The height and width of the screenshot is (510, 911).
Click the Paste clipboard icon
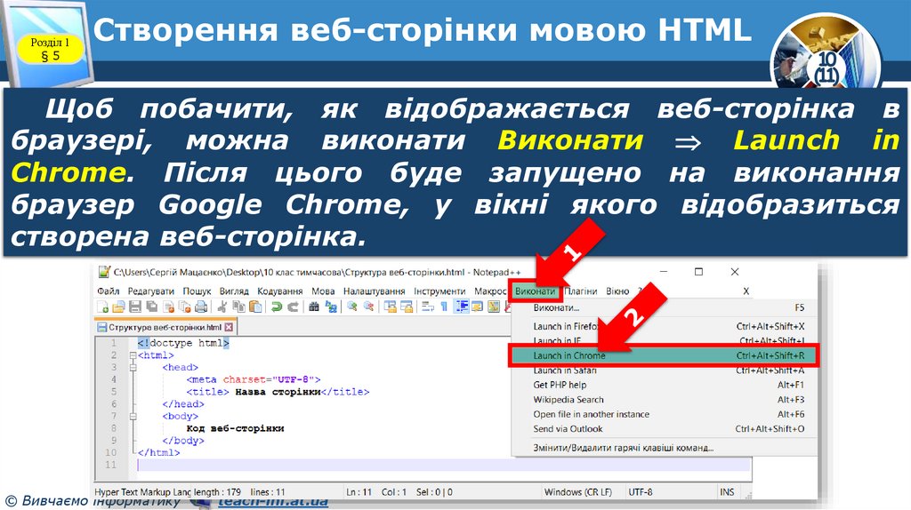coord(255,307)
